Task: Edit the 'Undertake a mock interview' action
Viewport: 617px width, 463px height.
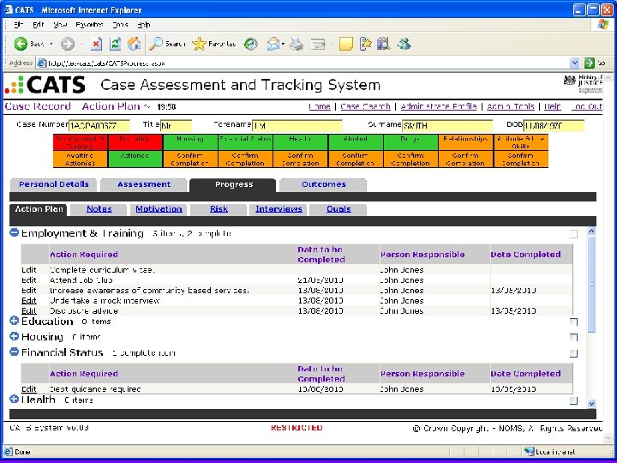Action: (x=29, y=301)
